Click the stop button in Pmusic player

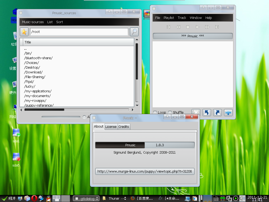[x=188, y=27]
